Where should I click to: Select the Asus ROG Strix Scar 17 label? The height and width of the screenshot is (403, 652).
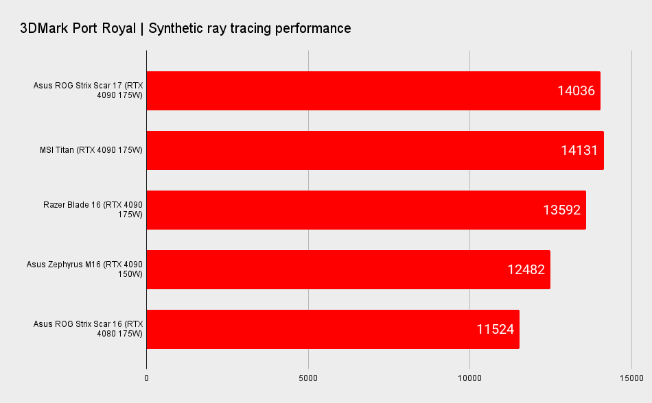click(88, 90)
